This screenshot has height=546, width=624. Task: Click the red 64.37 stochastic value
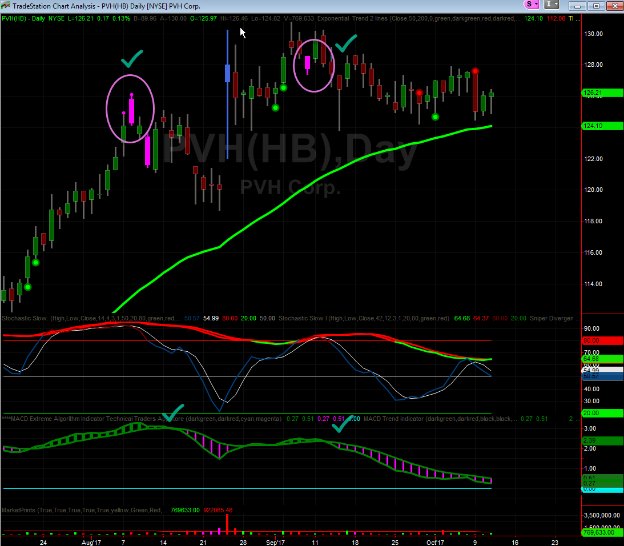pyautogui.click(x=481, y=318)
